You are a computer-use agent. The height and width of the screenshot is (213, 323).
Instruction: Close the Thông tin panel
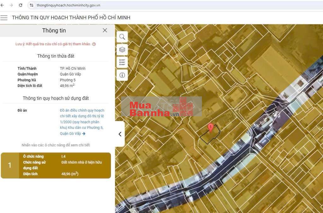click(105, 30)
